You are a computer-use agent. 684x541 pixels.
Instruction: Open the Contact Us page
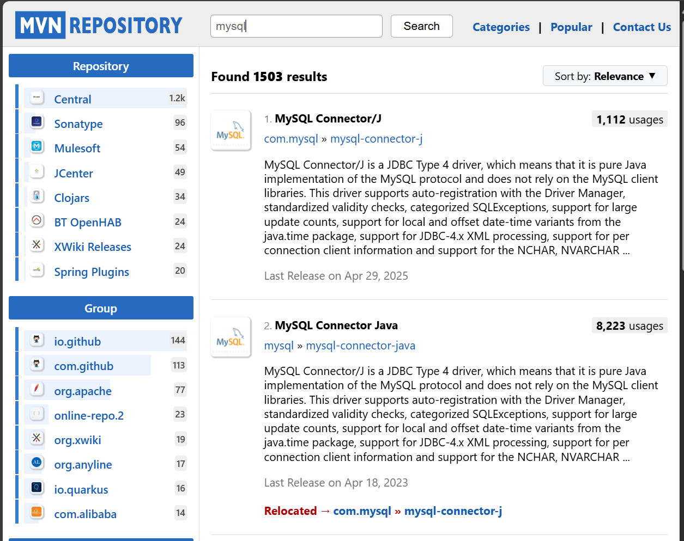coord(641,27)
